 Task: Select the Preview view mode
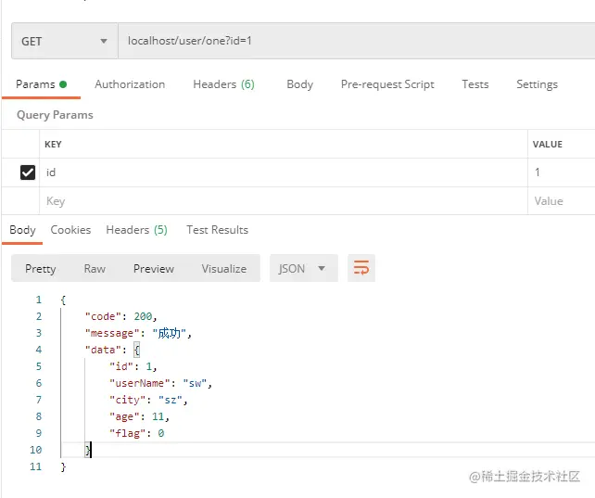(x=153, y=269)
